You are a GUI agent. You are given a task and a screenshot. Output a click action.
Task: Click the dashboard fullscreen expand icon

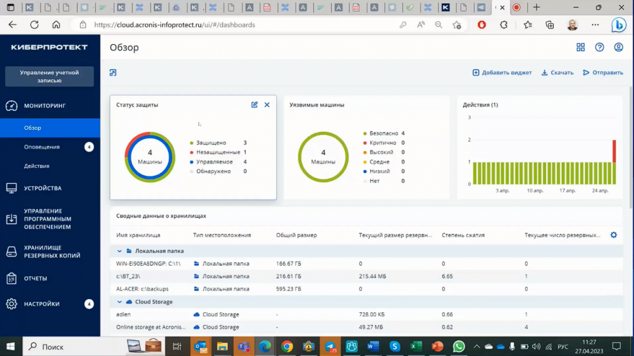coord(113,72)
